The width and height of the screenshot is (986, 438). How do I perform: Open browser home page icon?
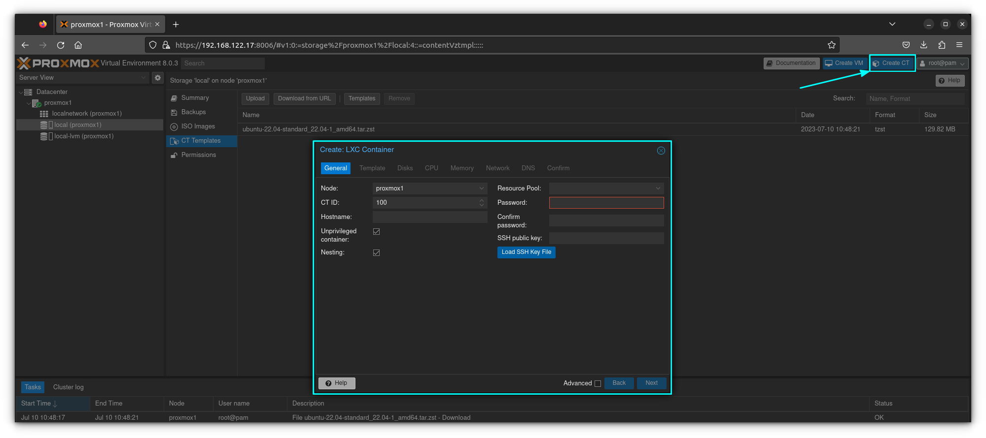pyautogui.click(x=78, y=45)
